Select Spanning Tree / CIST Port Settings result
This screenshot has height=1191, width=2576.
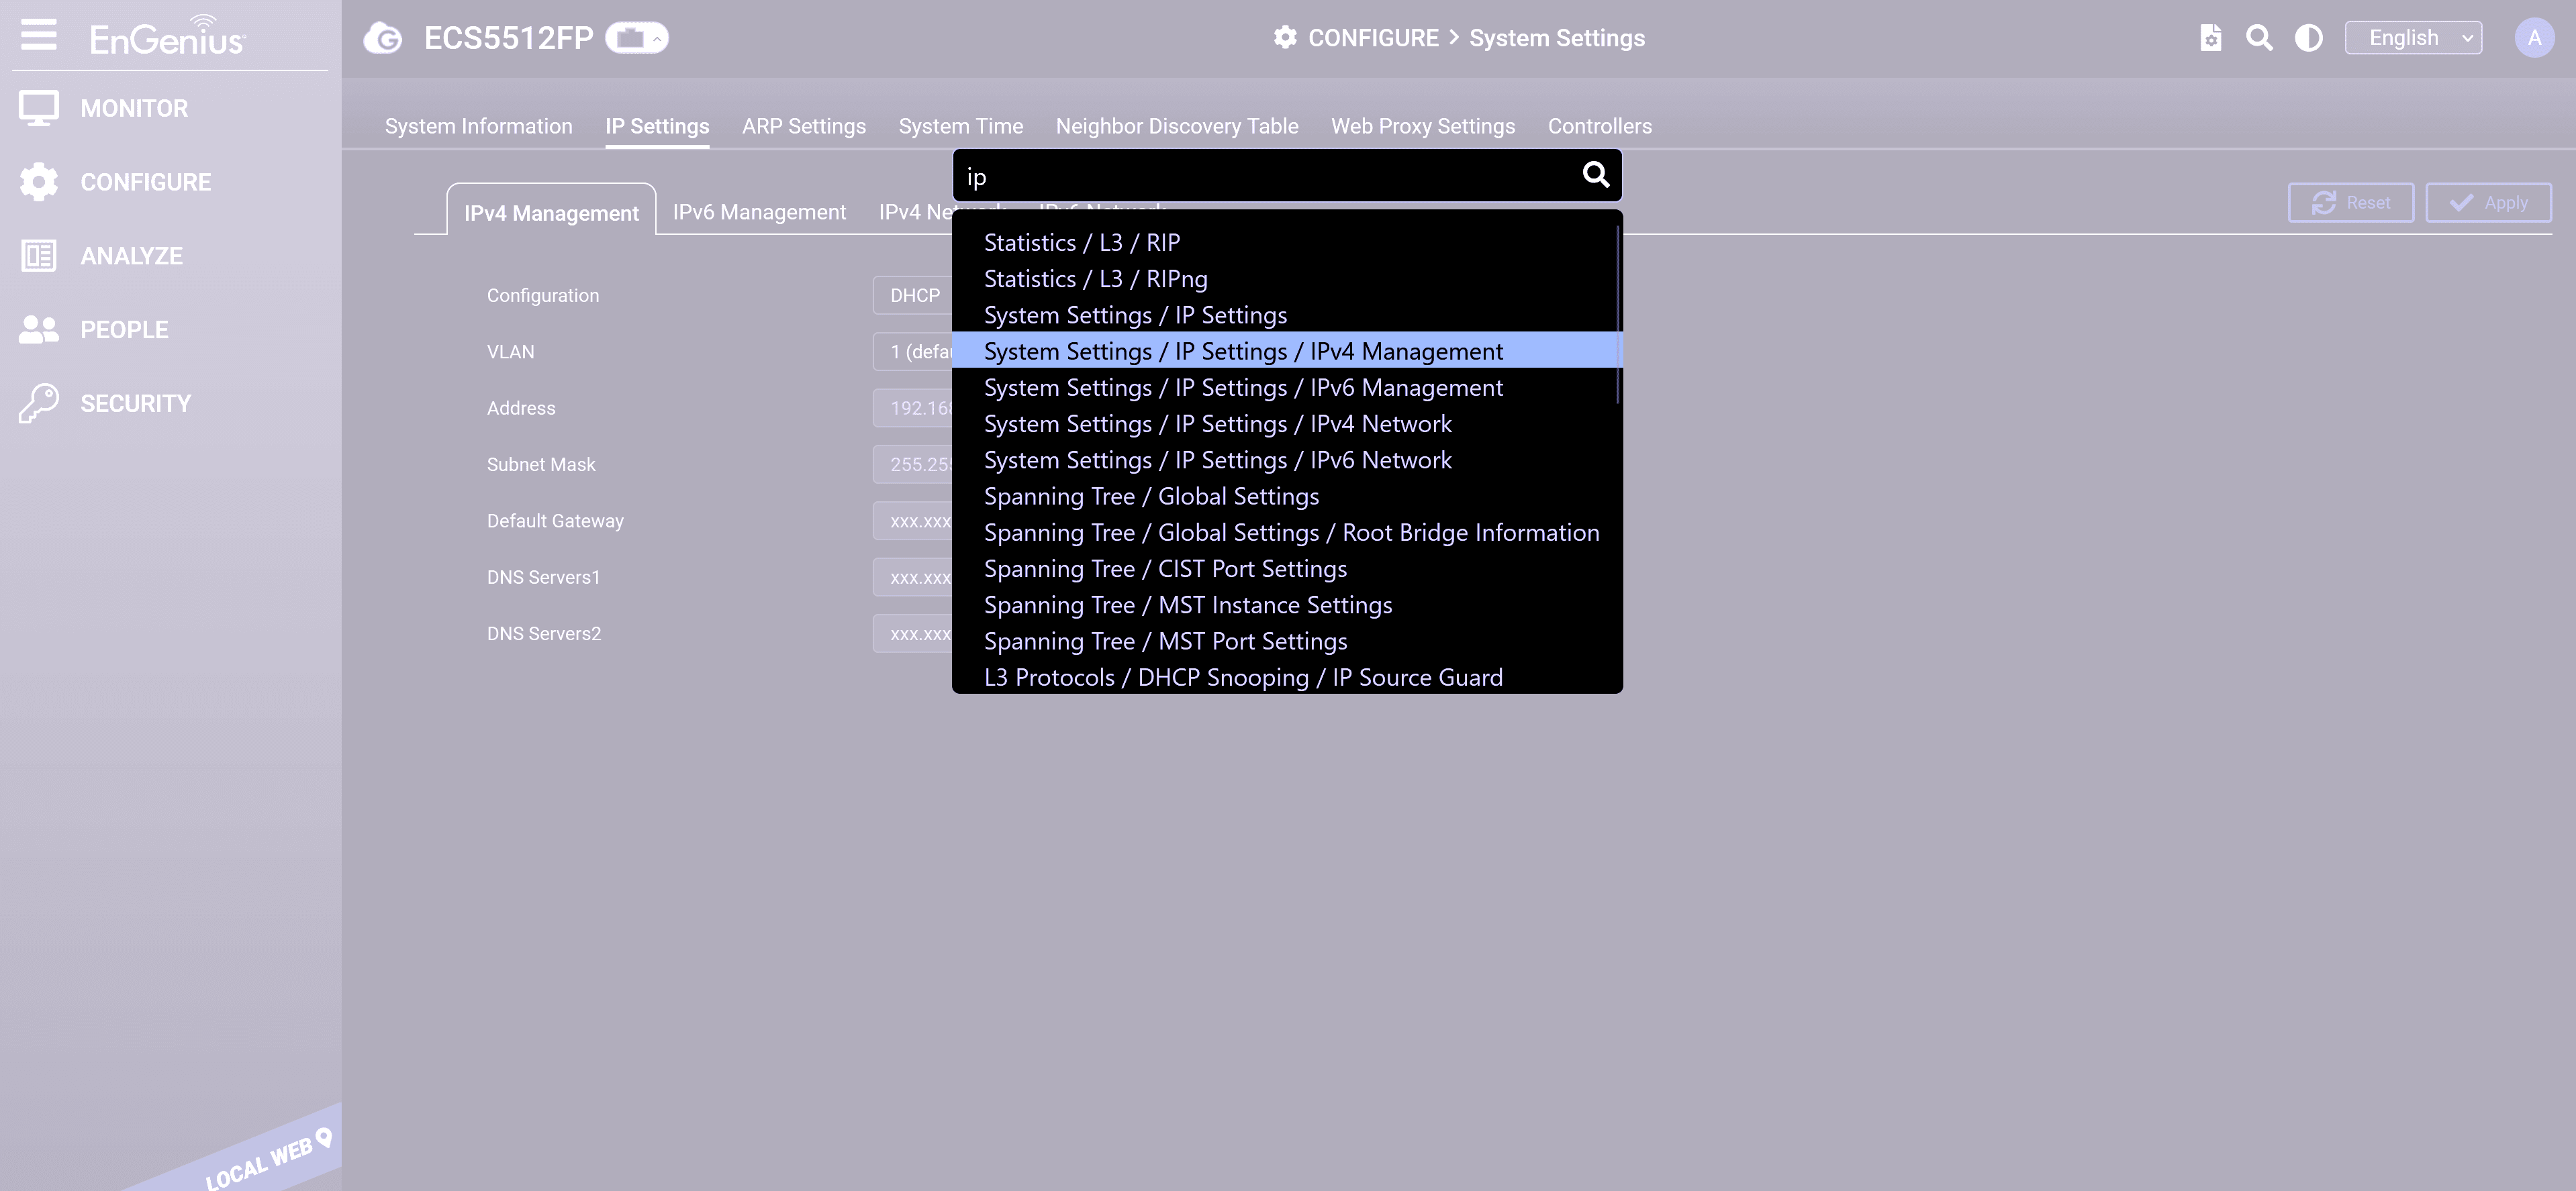pos(1165,568)
